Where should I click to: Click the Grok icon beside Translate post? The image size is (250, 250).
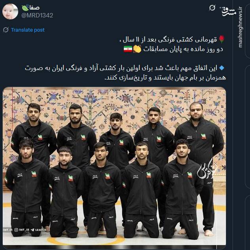(6, 30)
